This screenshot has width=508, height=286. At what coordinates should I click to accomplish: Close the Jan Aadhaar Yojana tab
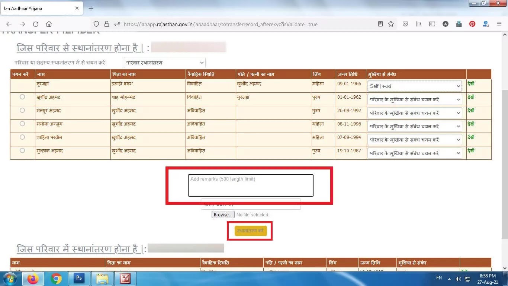[77, 8]
